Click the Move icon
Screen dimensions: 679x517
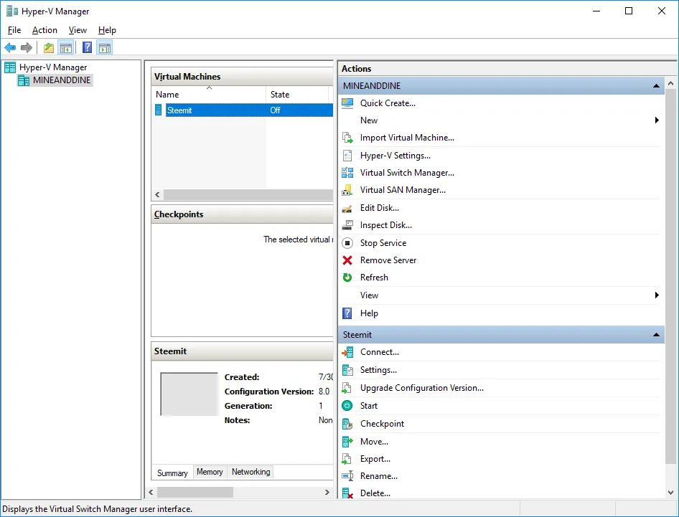(347, 442)
